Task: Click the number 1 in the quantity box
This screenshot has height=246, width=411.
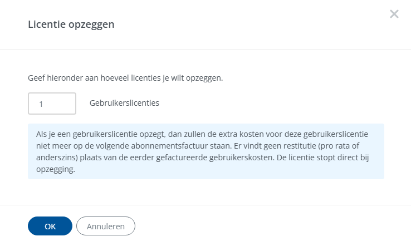Action: (x=41, y=104)
